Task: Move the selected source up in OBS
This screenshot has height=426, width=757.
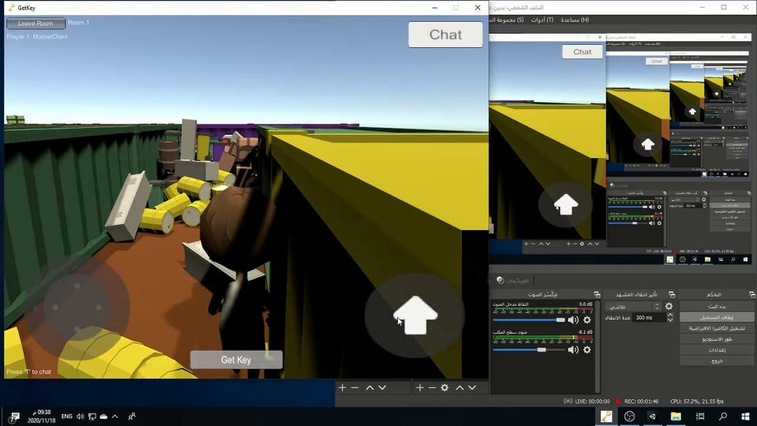Action: [460, 388]
